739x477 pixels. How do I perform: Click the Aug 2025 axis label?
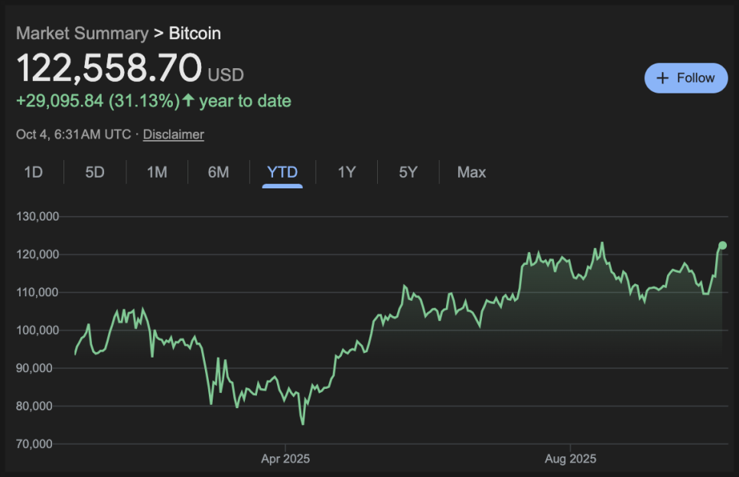(570, 459)
